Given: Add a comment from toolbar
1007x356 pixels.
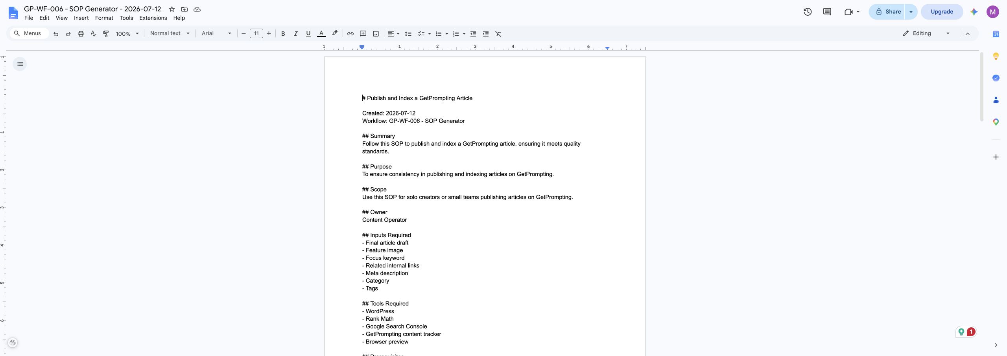Looking at the screenshot, I should click(x=363, y=34).
